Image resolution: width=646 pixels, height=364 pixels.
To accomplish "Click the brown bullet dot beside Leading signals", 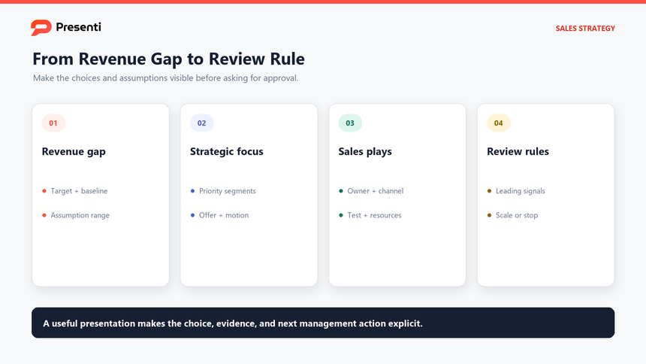I will click(490, 191).
